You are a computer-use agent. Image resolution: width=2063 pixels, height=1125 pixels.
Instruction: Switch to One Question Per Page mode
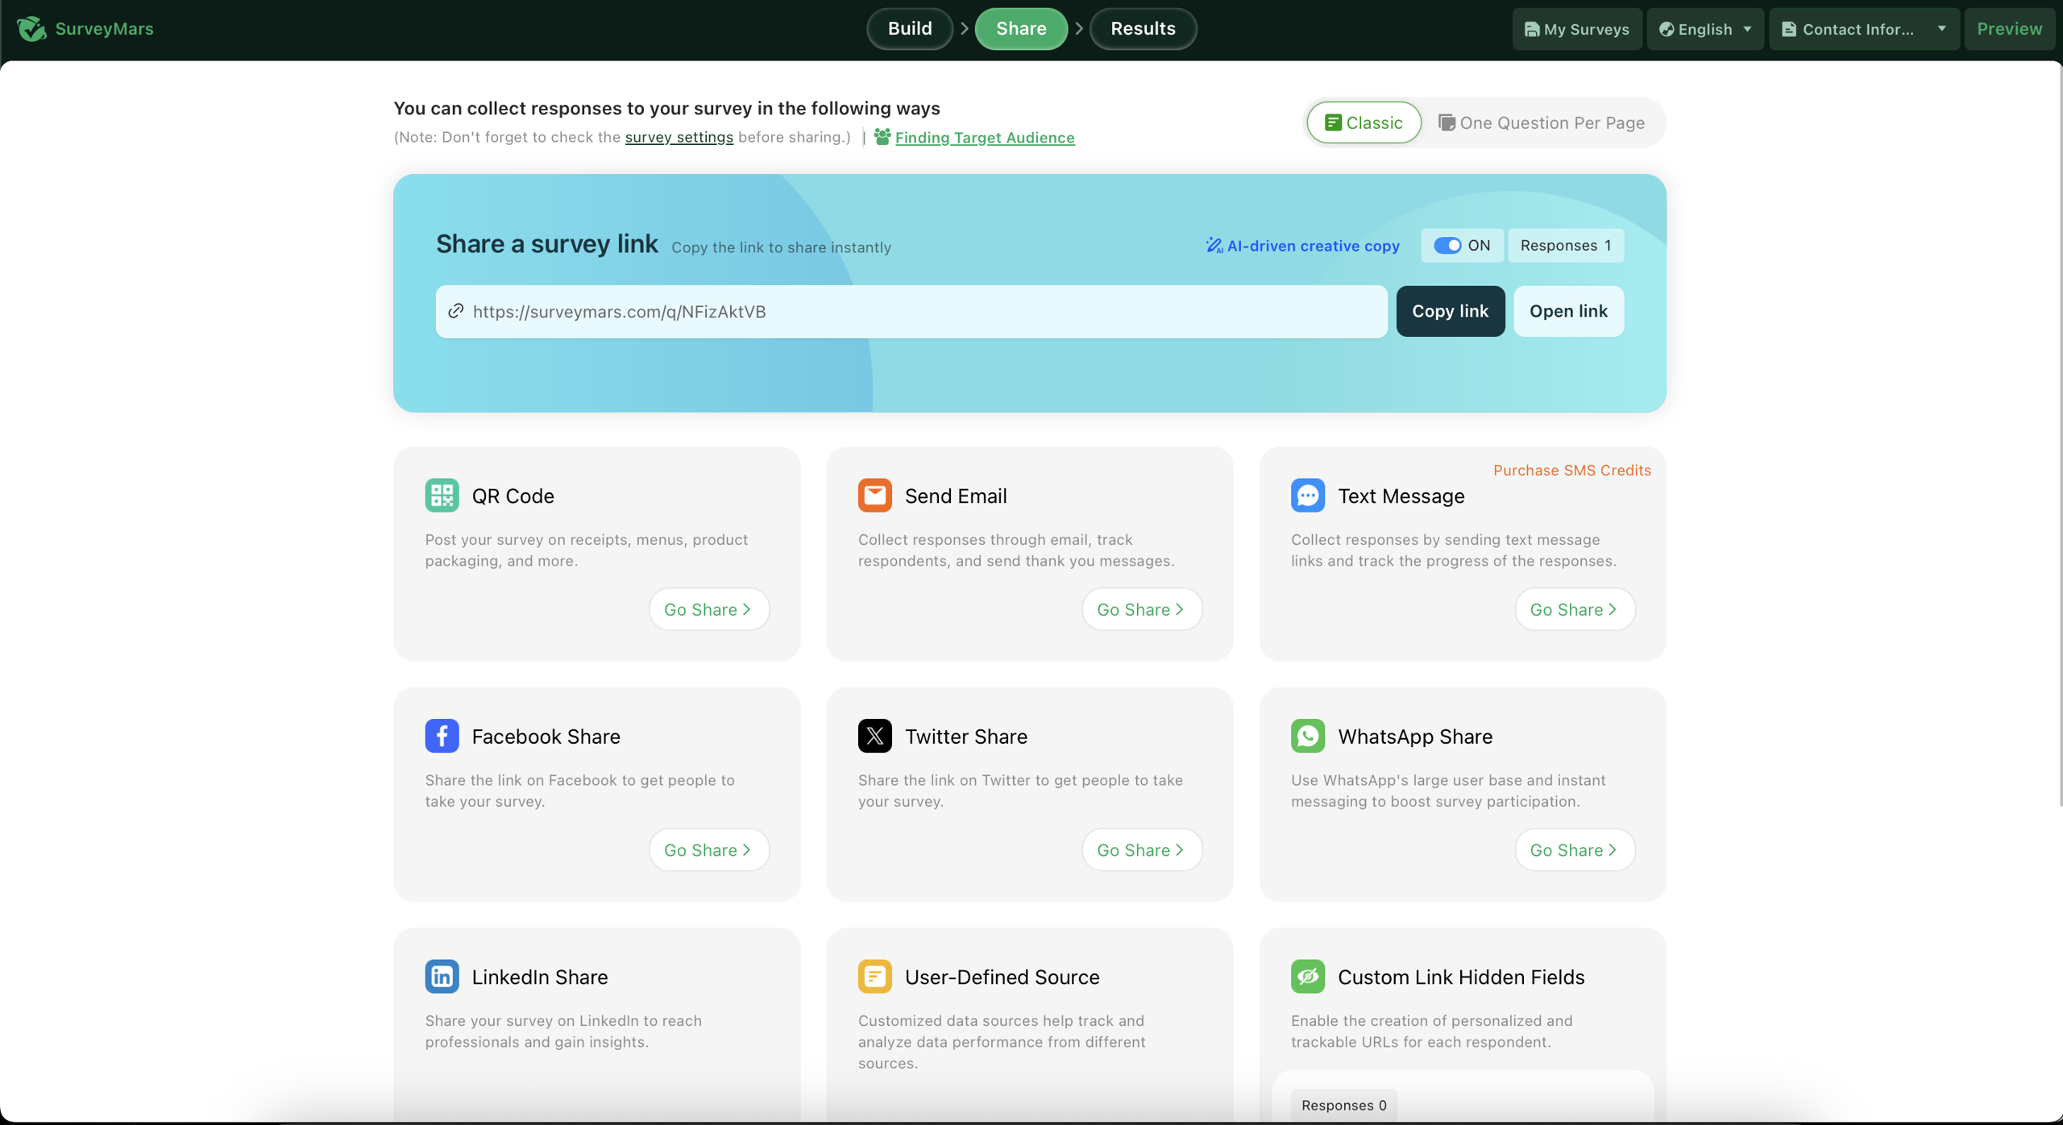click(x=1541, y=122)
